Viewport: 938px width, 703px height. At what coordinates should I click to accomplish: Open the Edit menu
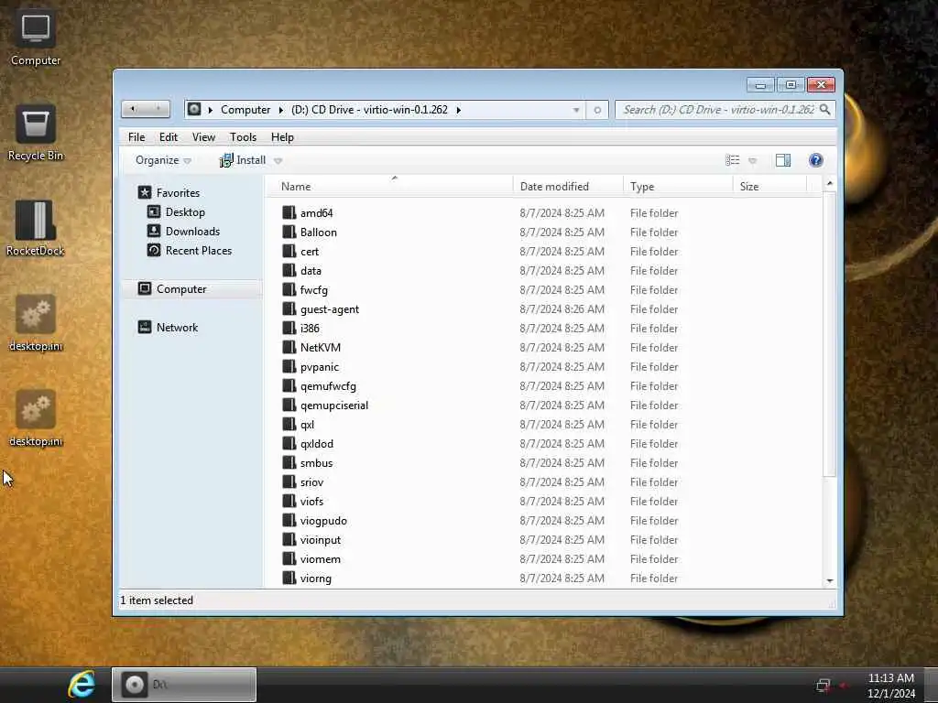point(169,137)
